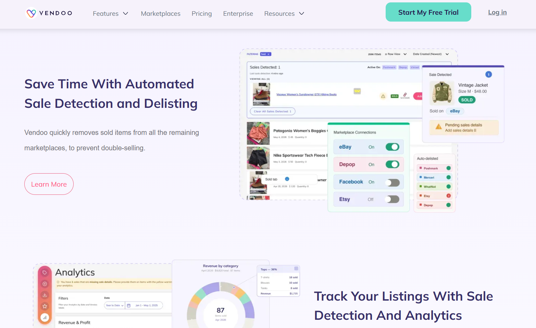Click the 2596 ITEMS count text
This screenshot has height=328, width=536.
coord(374,54)
